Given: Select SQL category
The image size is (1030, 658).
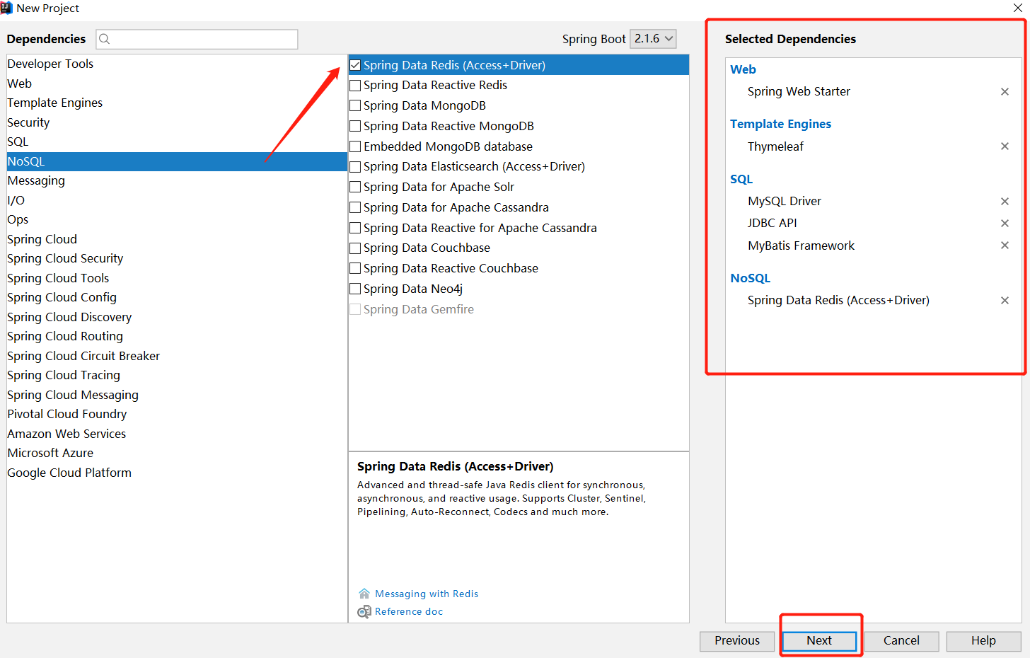Looking at the screenshot, I should point(177,142).
